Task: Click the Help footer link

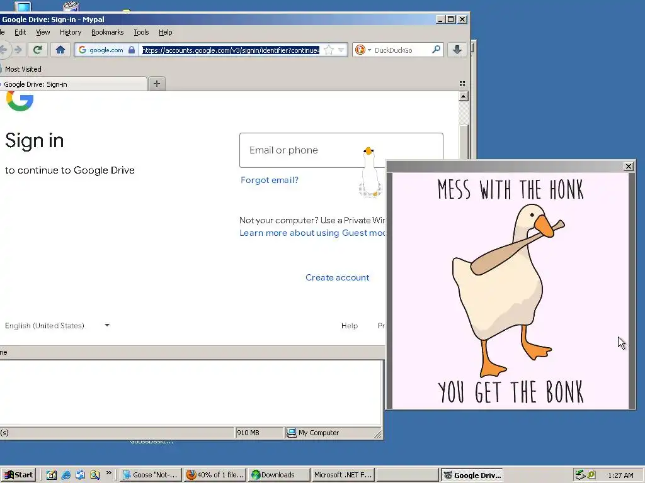Action: [x=349, y=326]
